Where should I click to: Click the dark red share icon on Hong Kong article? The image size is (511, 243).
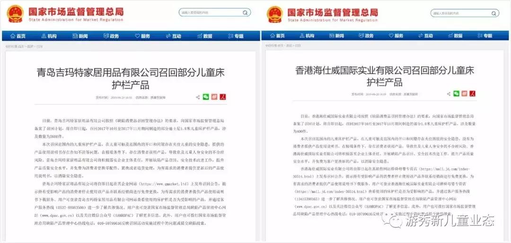tap(472, 93)
